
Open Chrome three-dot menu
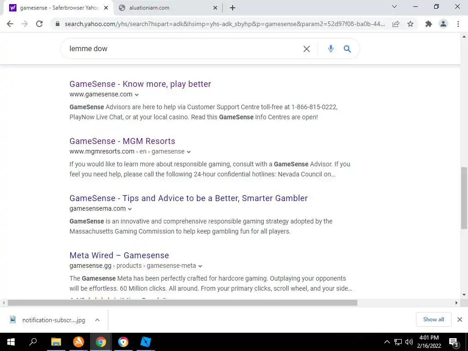click(458, 24)
